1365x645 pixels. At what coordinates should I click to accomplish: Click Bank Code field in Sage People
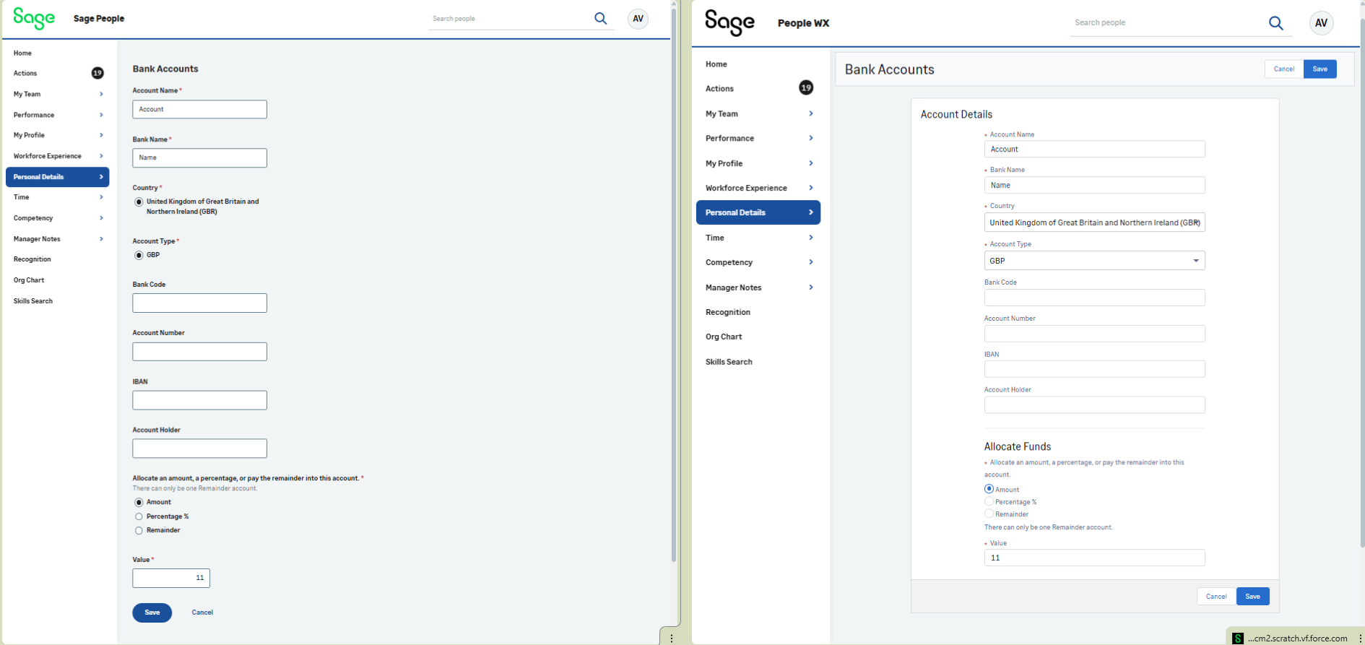pos(199,303)
